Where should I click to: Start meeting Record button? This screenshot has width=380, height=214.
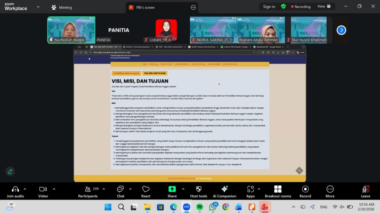pos(305,191)
